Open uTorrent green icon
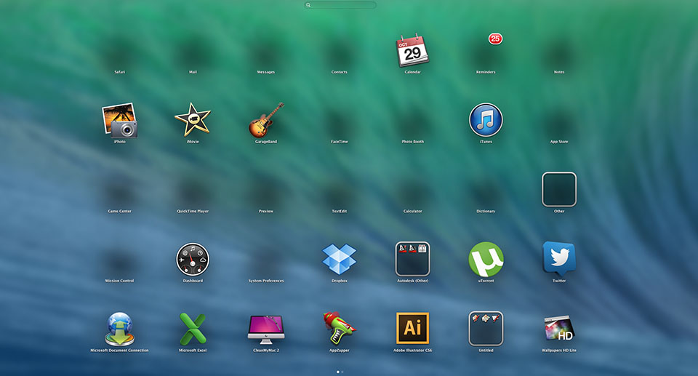This screenshot has height=376, width=698. tap(486, 260)
